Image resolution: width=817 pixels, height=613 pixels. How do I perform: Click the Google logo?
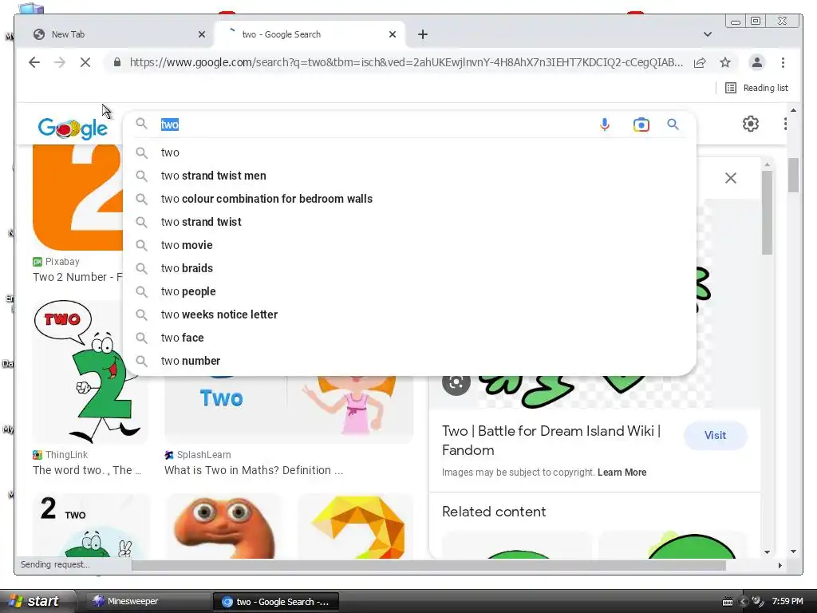click(73, 128)
